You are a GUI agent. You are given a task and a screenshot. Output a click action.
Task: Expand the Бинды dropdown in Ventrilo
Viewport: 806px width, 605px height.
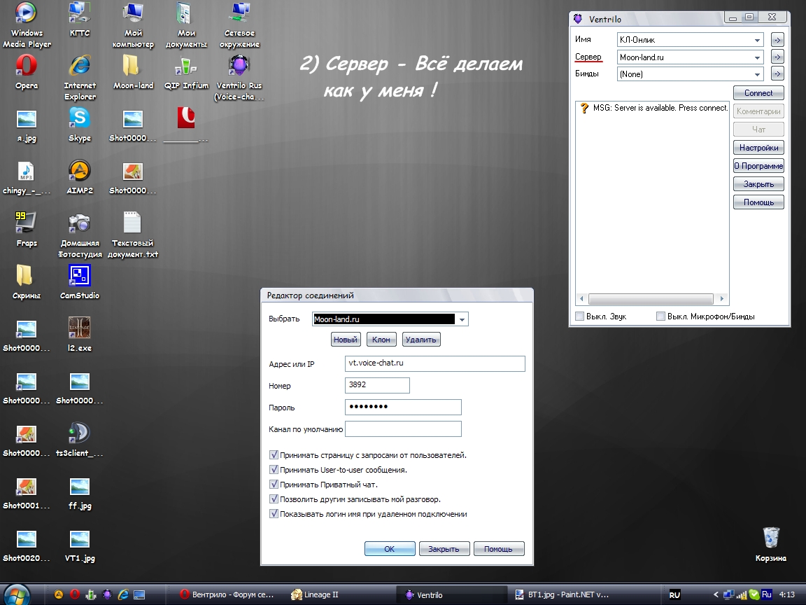coord(757,75)
